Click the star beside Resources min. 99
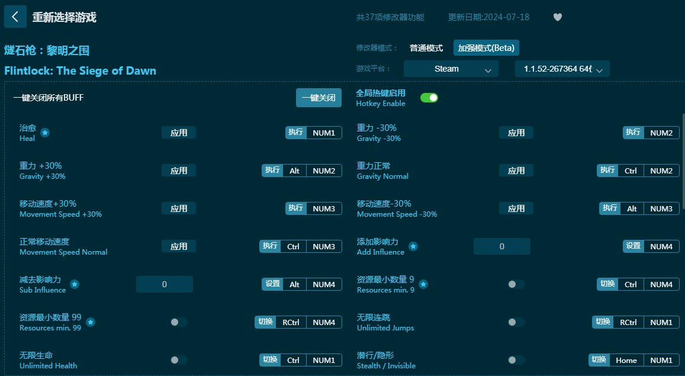 (91, 322)
